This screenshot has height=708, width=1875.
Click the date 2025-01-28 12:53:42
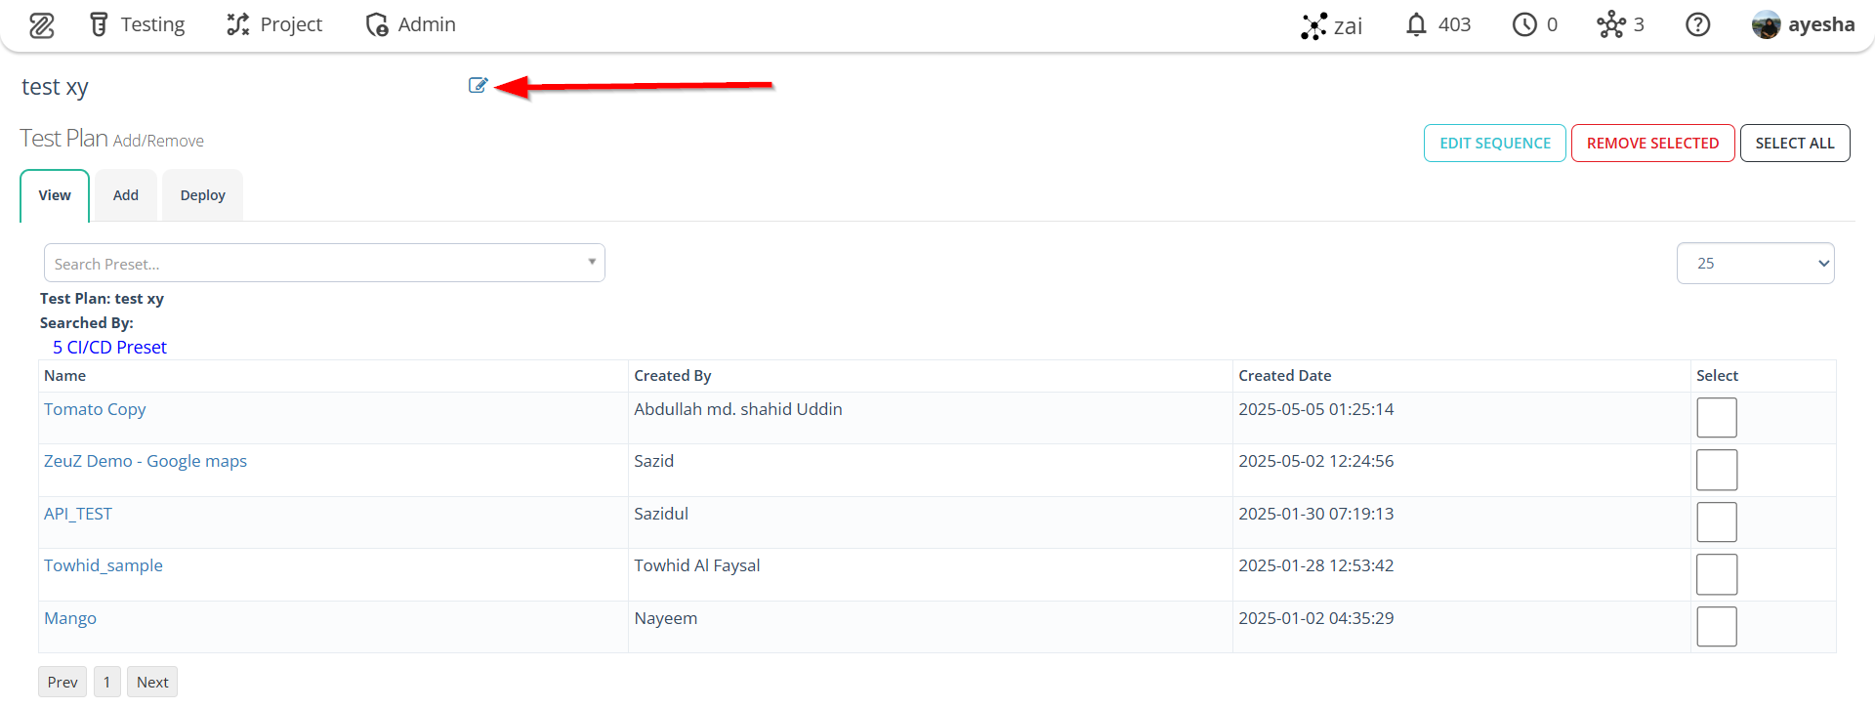pyautogui.click(x=1316, y=565)
